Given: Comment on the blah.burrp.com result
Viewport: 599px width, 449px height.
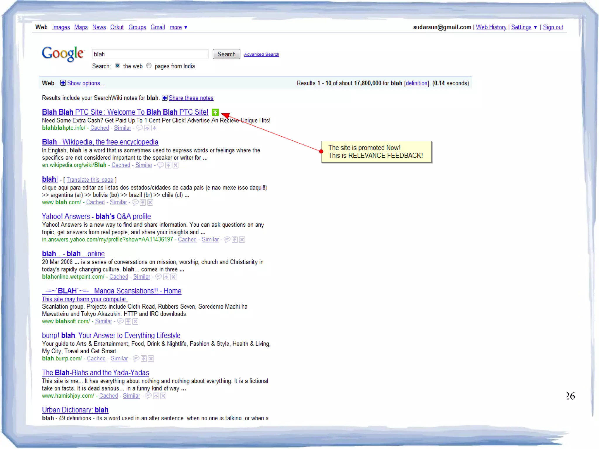Looking at the screenshot, I should pos(136,359).
